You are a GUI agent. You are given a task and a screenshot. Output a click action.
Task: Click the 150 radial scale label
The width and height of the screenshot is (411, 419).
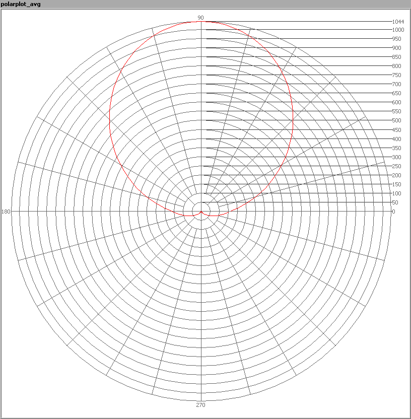397,184
